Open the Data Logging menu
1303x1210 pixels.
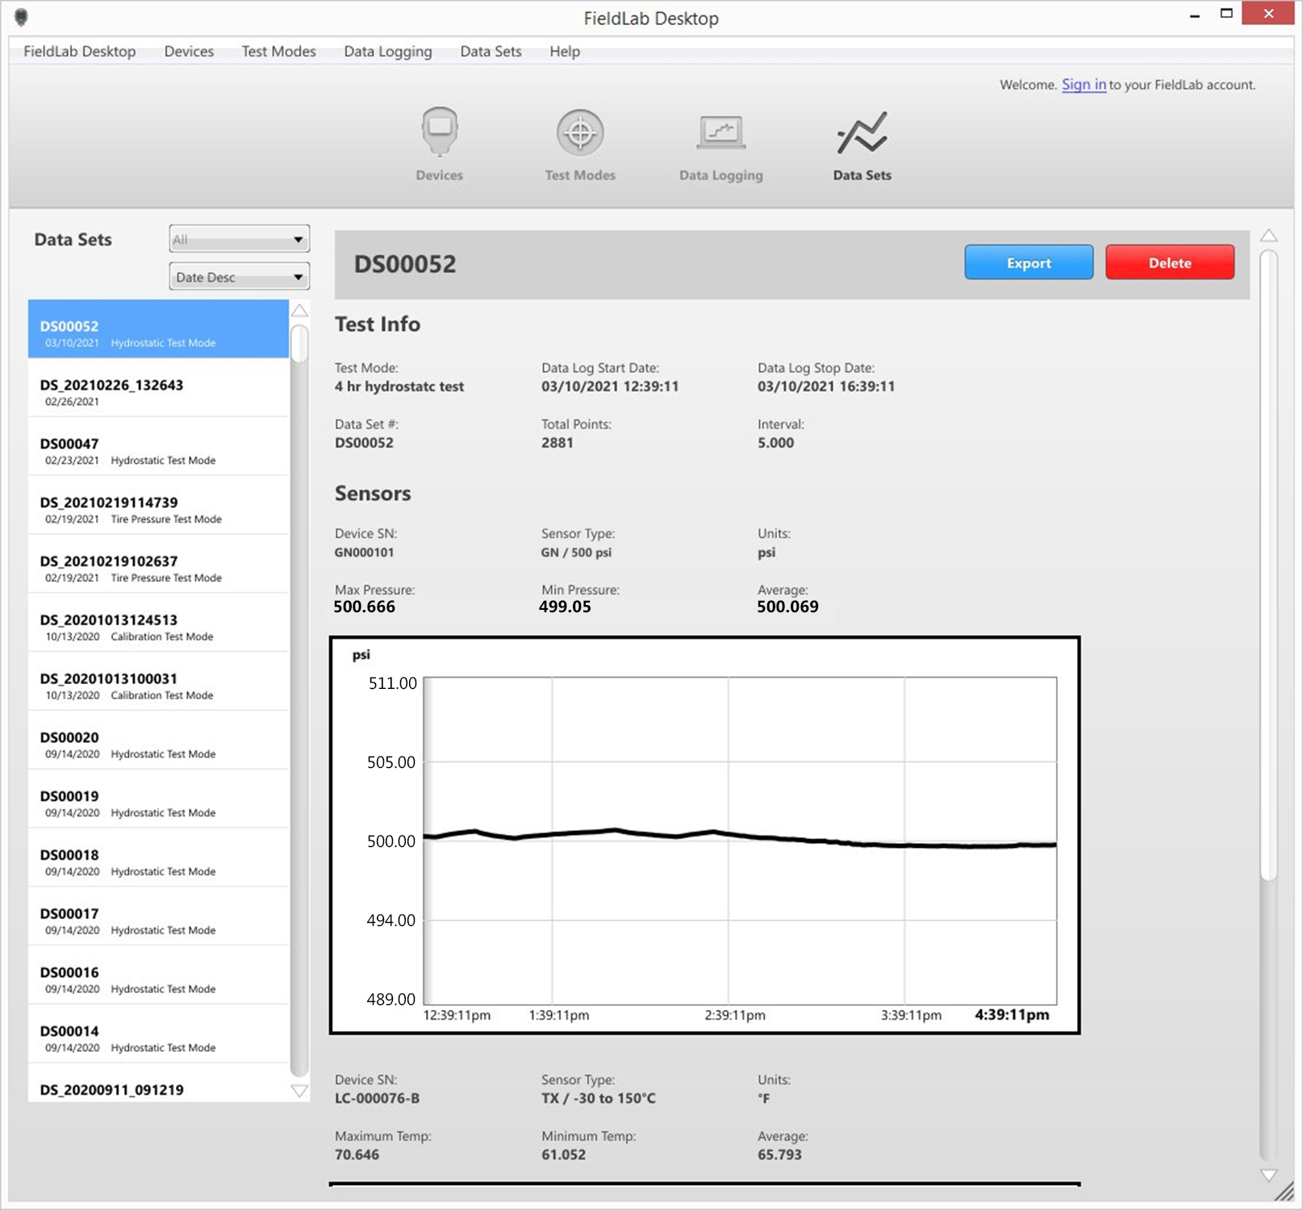tap(387, 52)
